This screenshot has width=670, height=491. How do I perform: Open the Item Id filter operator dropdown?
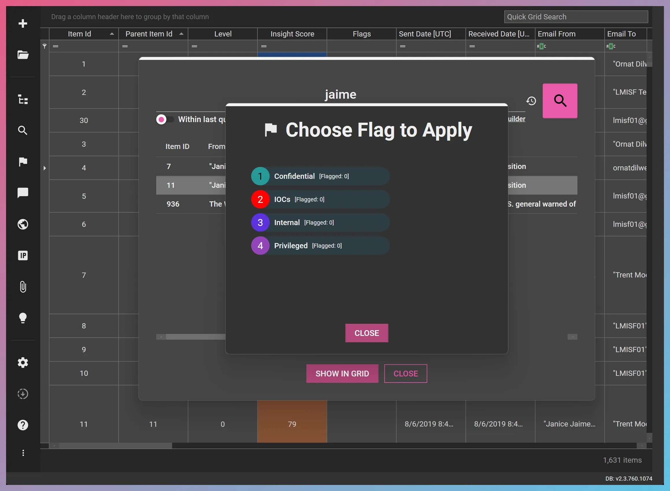tap(56, 46)
